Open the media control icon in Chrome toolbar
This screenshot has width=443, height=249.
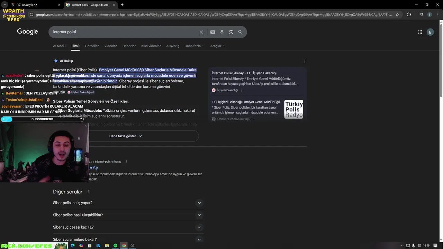[421, 15]
